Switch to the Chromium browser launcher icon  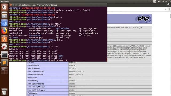[4, 23]
